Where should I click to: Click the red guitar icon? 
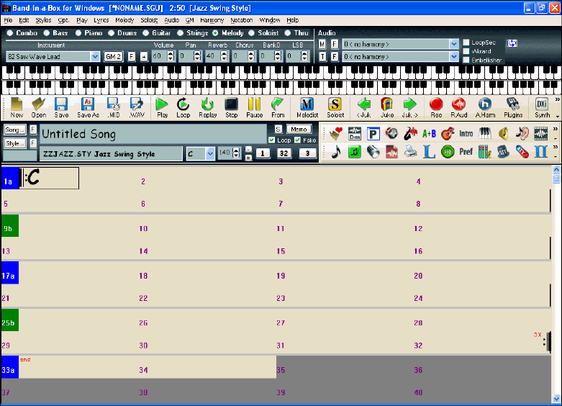(448, 133)
